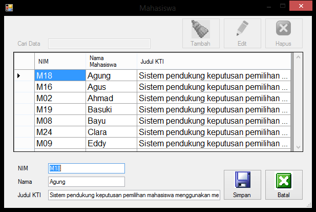The height and width of the screenshot is (212, 316).
Task: Select the Basuki name cell
Action: point(111,109)
